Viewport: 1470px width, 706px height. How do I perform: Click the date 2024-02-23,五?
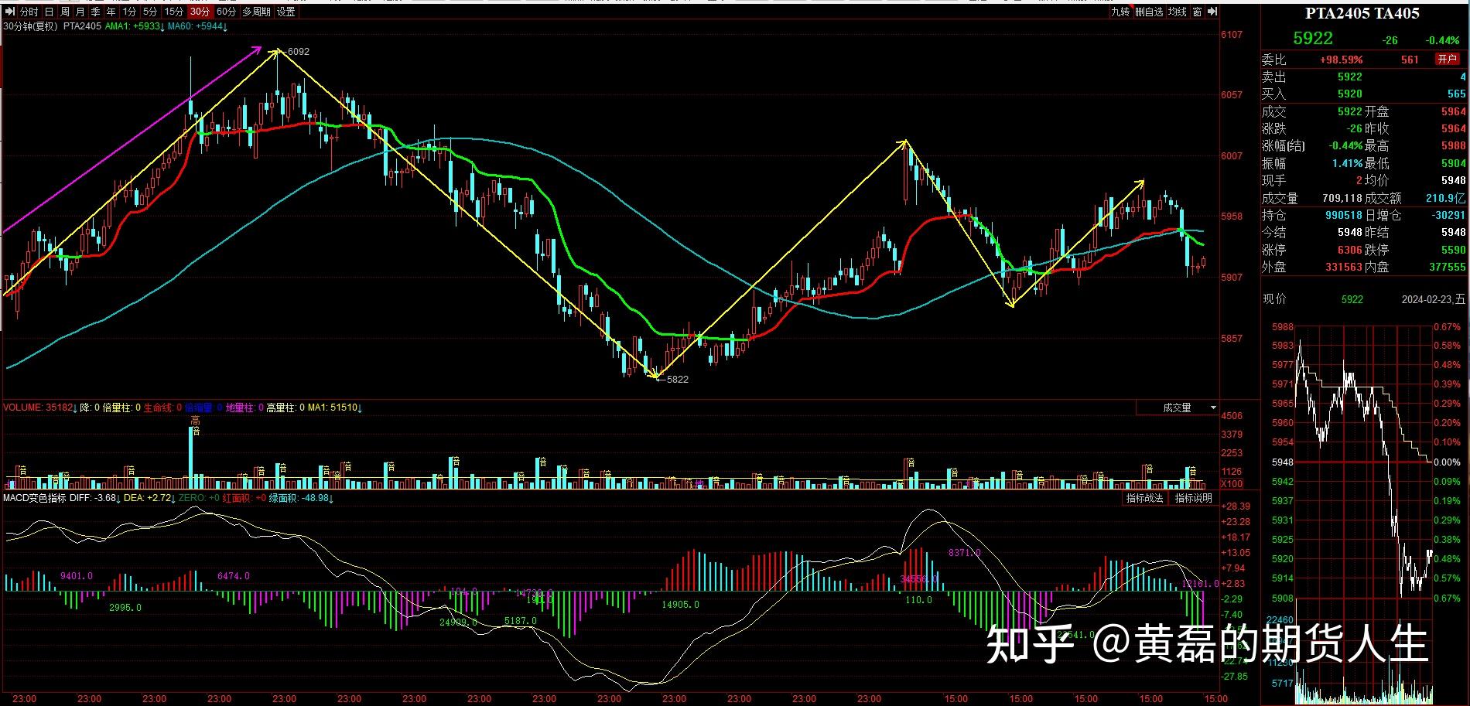1434,299
